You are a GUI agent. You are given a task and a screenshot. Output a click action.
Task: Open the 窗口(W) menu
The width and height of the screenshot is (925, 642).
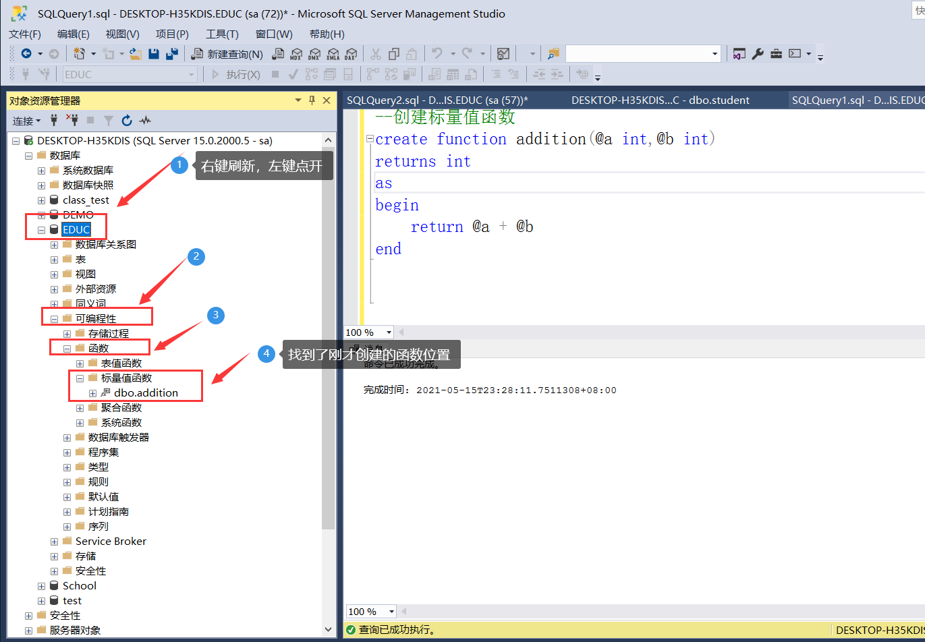[274, 34]
